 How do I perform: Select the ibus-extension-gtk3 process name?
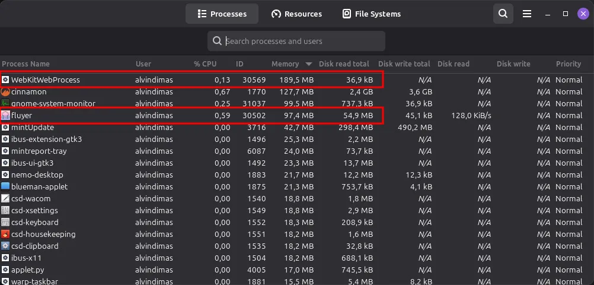coord(47,140)
